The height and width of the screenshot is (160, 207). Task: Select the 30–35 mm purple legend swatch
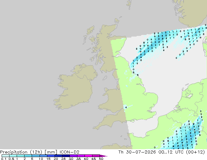(73, 156)
